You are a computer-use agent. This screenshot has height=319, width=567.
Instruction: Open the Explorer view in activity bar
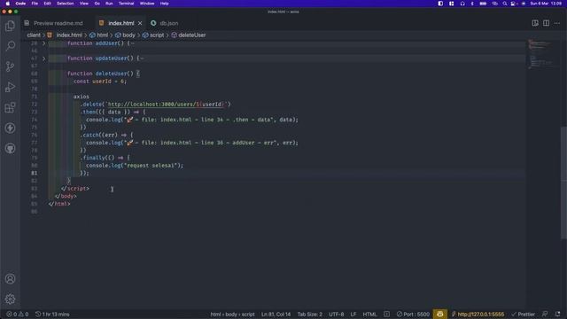[10, 26]
